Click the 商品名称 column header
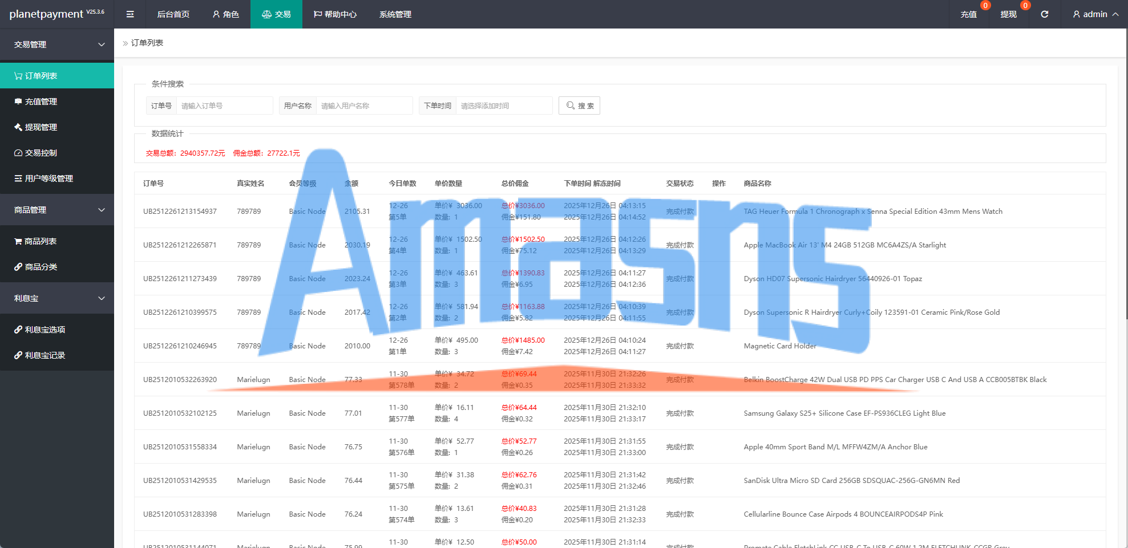This screenshot has height=548, width=1128. click(757, 183)
